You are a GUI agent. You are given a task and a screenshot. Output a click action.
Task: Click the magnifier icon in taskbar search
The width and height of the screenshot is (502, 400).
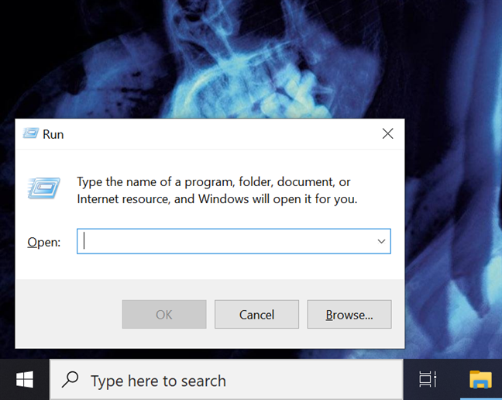[x=70, y=380]
